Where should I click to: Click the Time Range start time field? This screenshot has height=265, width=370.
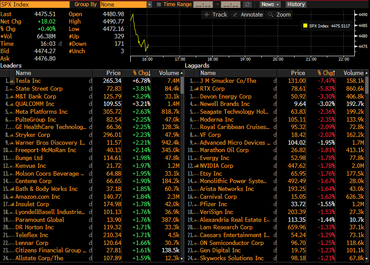203,4
